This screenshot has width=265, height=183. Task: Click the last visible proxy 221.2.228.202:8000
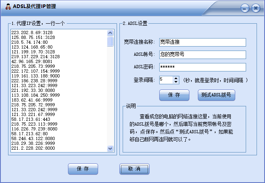33,148
